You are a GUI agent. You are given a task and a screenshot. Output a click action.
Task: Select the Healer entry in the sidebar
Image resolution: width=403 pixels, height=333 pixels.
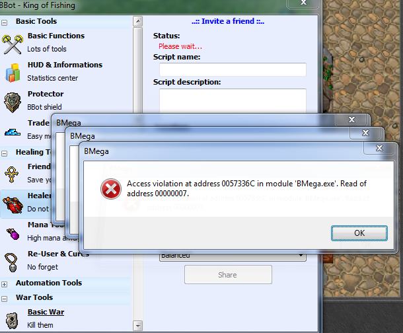point(35,196)
